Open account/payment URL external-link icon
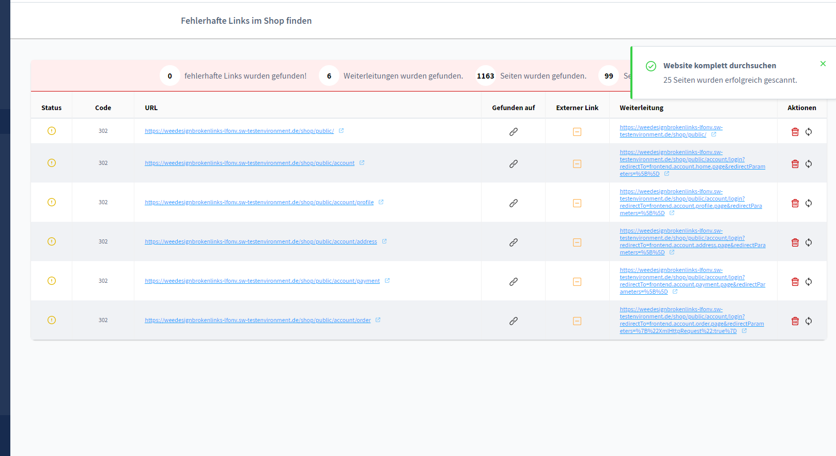Screen dimensions: 836x456 pyautogui.click(x=387, y=281)
